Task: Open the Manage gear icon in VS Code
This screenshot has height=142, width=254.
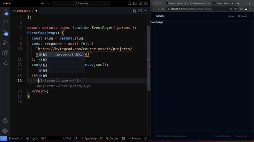Action: click(5, 131)
